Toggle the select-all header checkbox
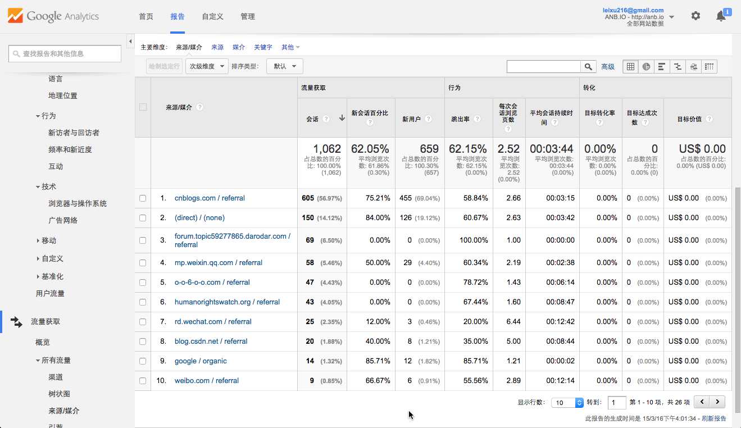The width and height of the screenshot is (741, 428). (x=143, y=107)
